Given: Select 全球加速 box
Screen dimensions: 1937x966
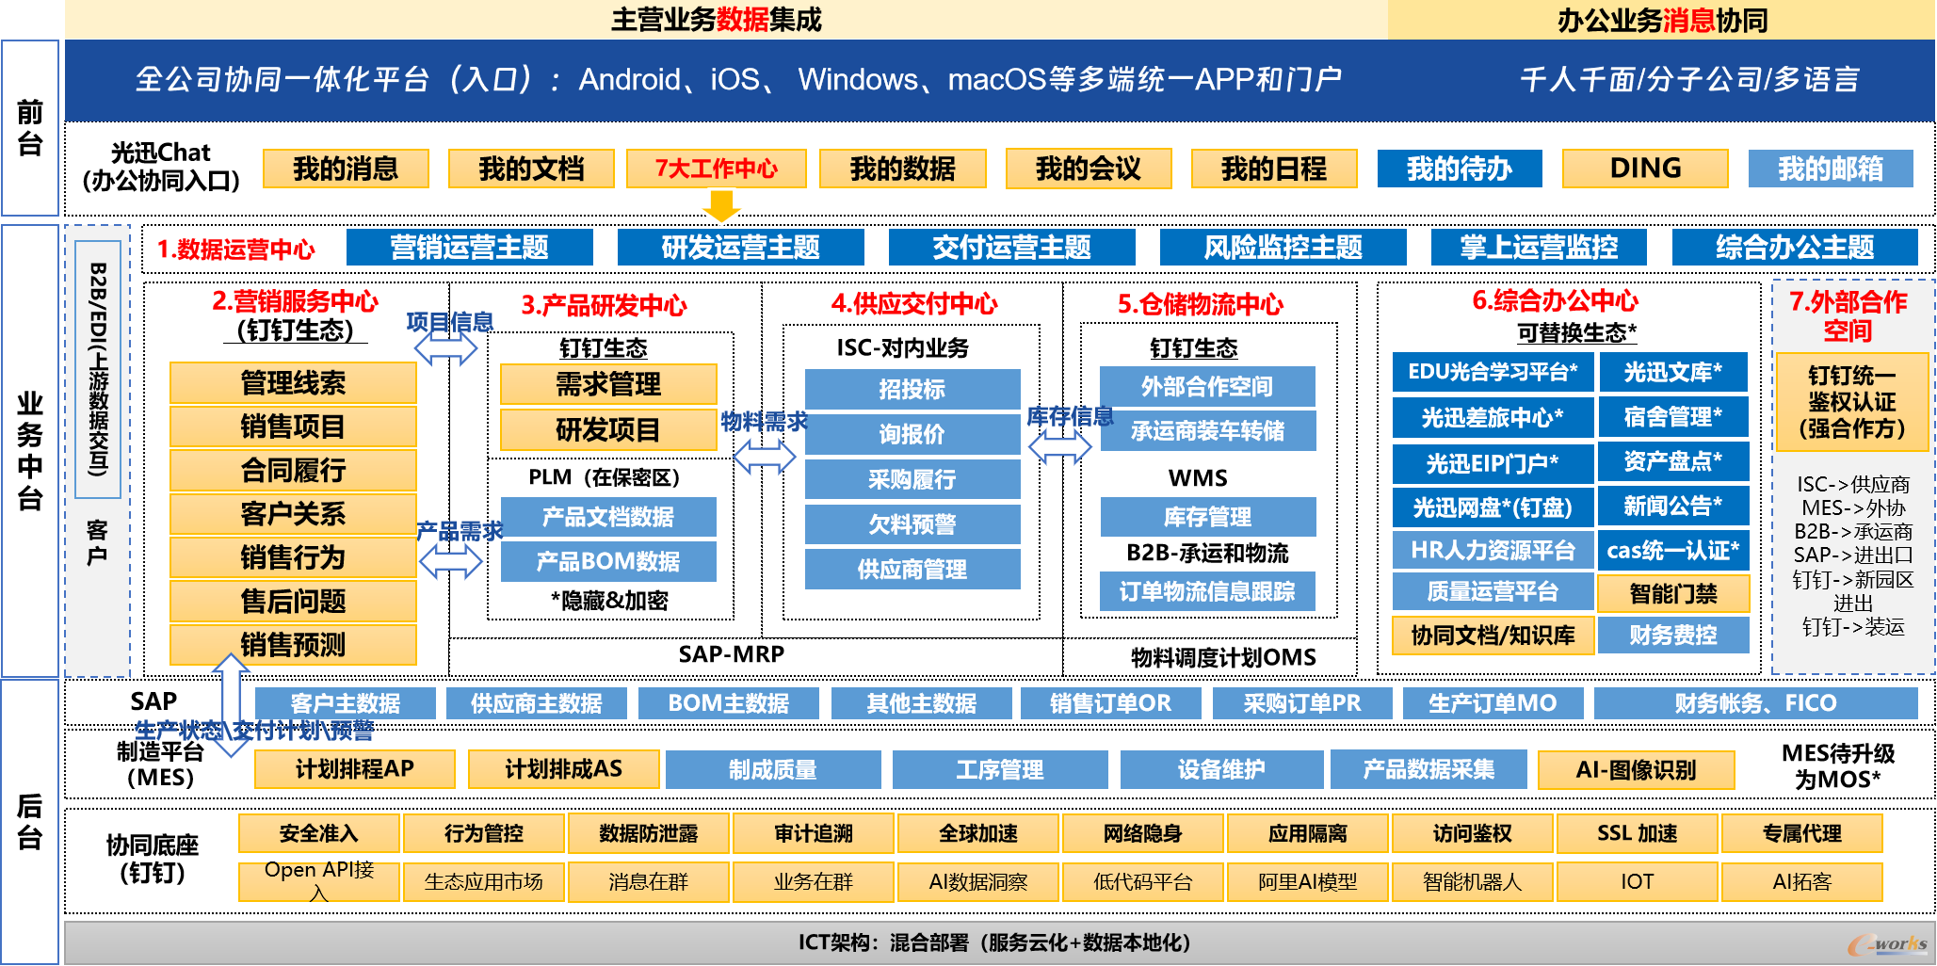Looking at the screenshot, I should click(978, 833).
